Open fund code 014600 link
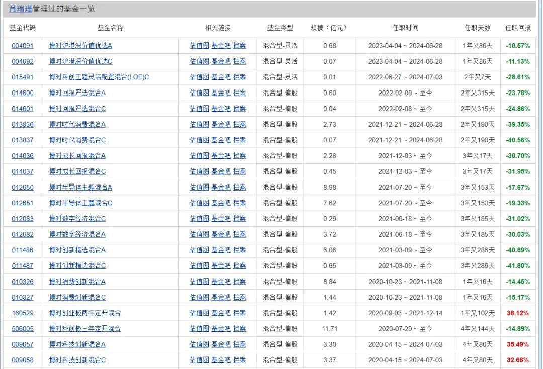The image size is (543, 369). point(23,93)
